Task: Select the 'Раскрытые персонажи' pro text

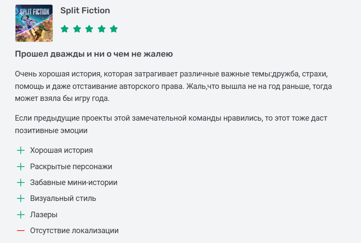Action: [x=71, y=167]
